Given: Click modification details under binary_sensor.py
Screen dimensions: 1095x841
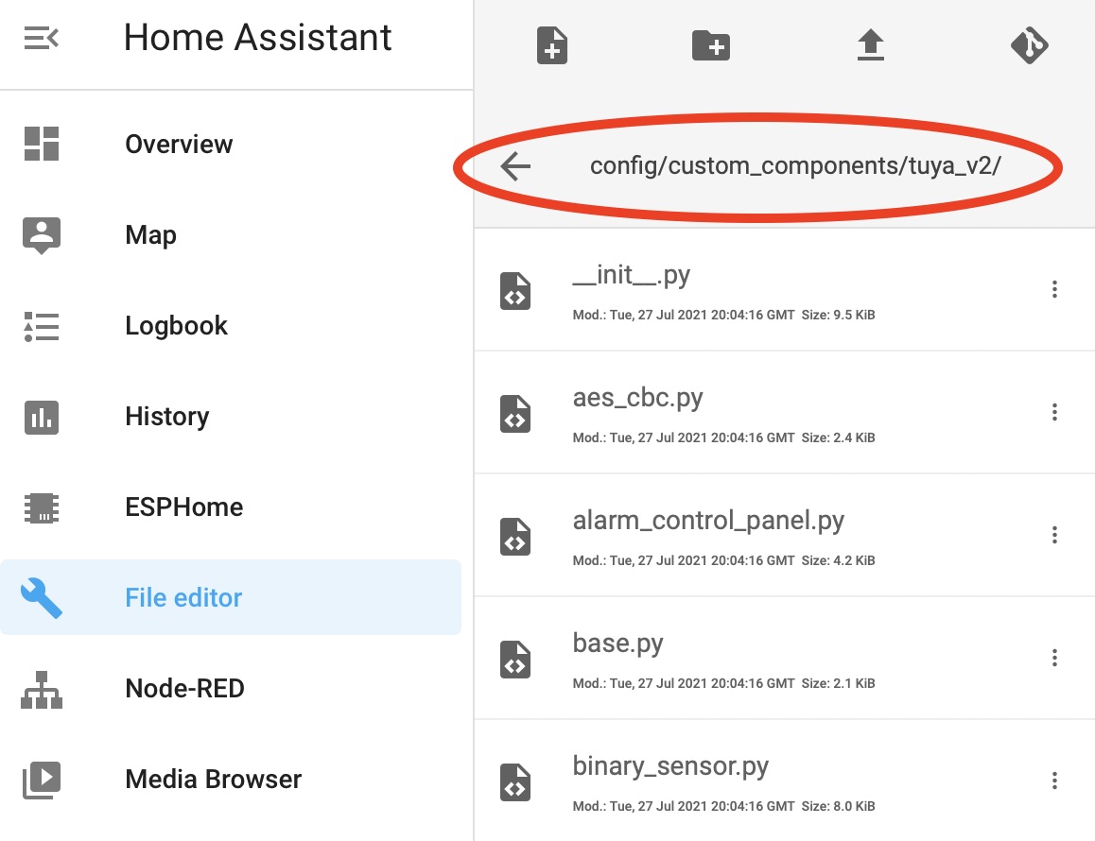Looking at the screenshot, I should pyautogui.click(x=723, y=806).
